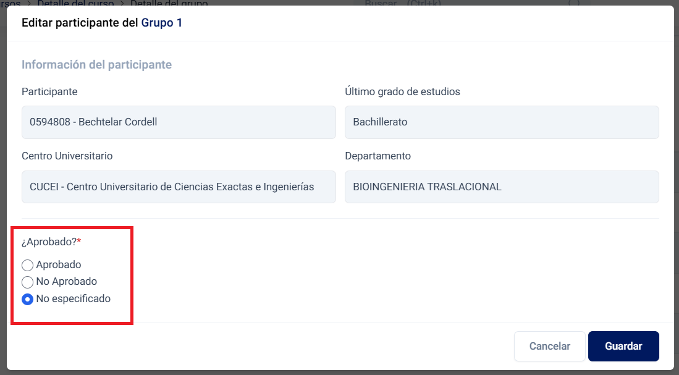The width and height of the screenshot is (679, 375).
Task: Click the Centro Universitario label
Action: click(x=67, y=156)
